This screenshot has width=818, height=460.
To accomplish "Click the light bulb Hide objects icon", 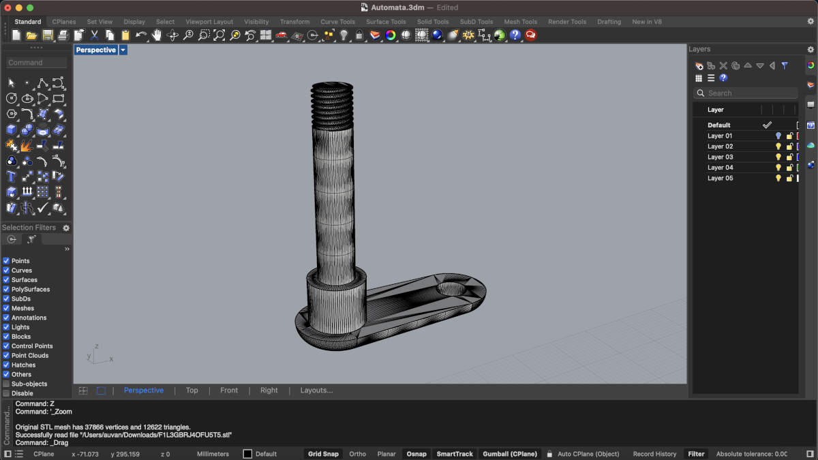I will (x=344, y=35).
